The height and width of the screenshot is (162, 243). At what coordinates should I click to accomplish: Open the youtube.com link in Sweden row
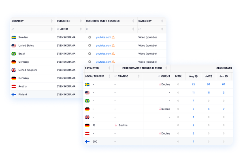click(103, 37)
